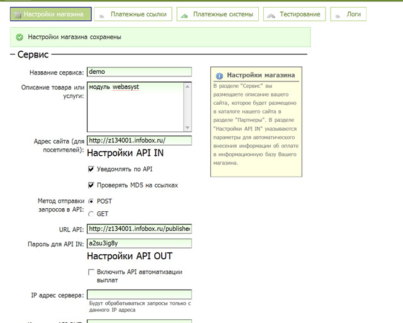Focus the Пароль для API IN field
403x323 pixels.
pos(139,243)
